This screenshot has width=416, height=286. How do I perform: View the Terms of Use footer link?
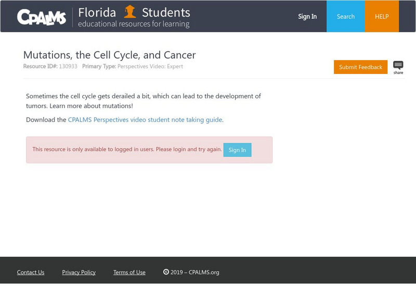(x=129, y=272)
